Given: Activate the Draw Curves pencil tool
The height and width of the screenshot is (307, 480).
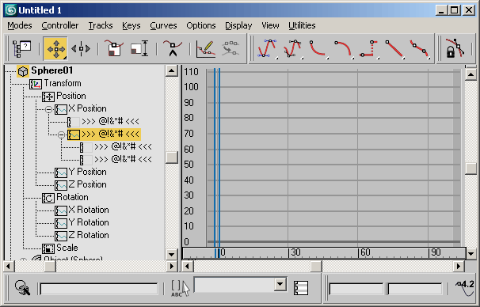Looking at the screenshot, I should [206, 48].
